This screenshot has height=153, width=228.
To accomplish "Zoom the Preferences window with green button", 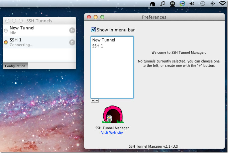I will 102,17.
